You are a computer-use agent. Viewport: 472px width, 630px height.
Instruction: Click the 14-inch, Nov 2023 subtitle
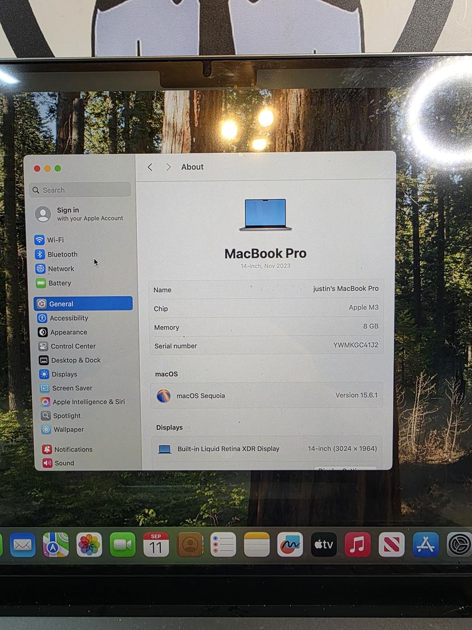265,266
